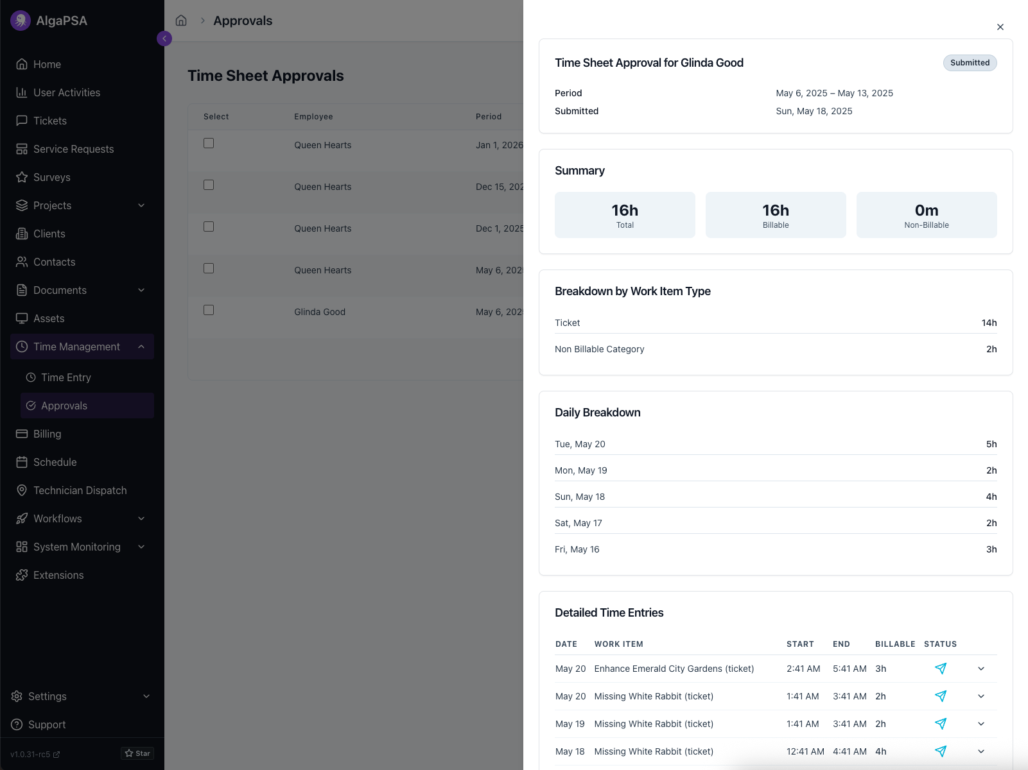
Task: Click the Non Billable Category row
Action: [776, 349]
